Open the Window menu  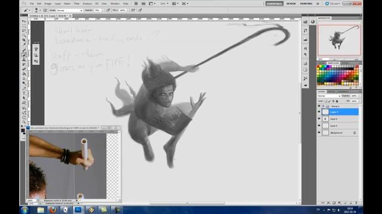coord(115,4)
